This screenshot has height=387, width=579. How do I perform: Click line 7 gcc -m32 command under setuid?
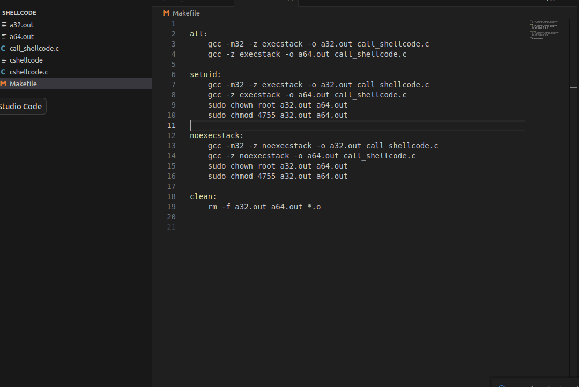[x=318, y=85]
